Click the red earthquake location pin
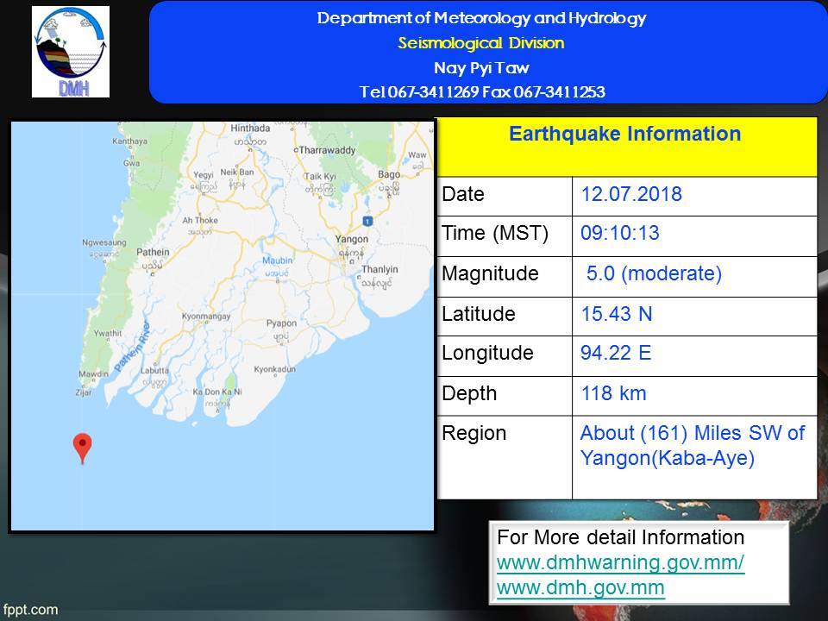Image resolution: width=828 pixels, height=621 pixels. (83, 448)
